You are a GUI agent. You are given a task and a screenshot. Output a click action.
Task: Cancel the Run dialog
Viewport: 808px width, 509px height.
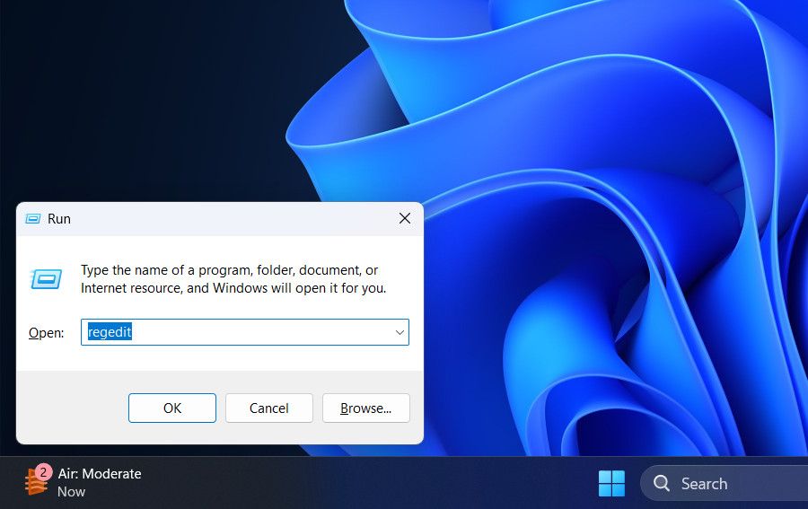click(x=269, y=408)
